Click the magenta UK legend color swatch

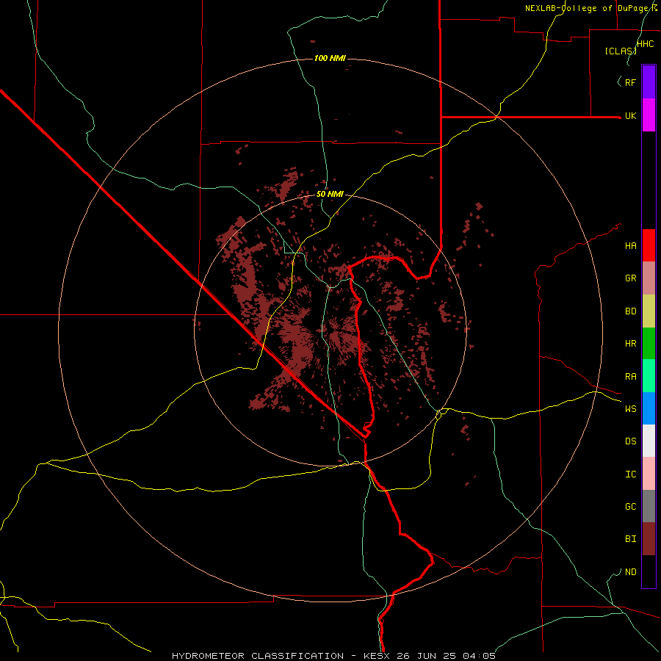649,115
